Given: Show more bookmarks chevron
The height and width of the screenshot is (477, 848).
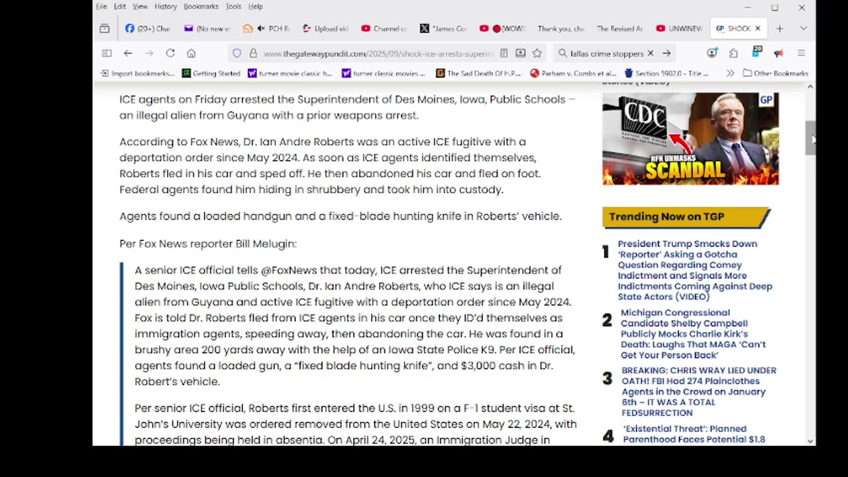Looking at the screenshot, I should tap(730, 74).
